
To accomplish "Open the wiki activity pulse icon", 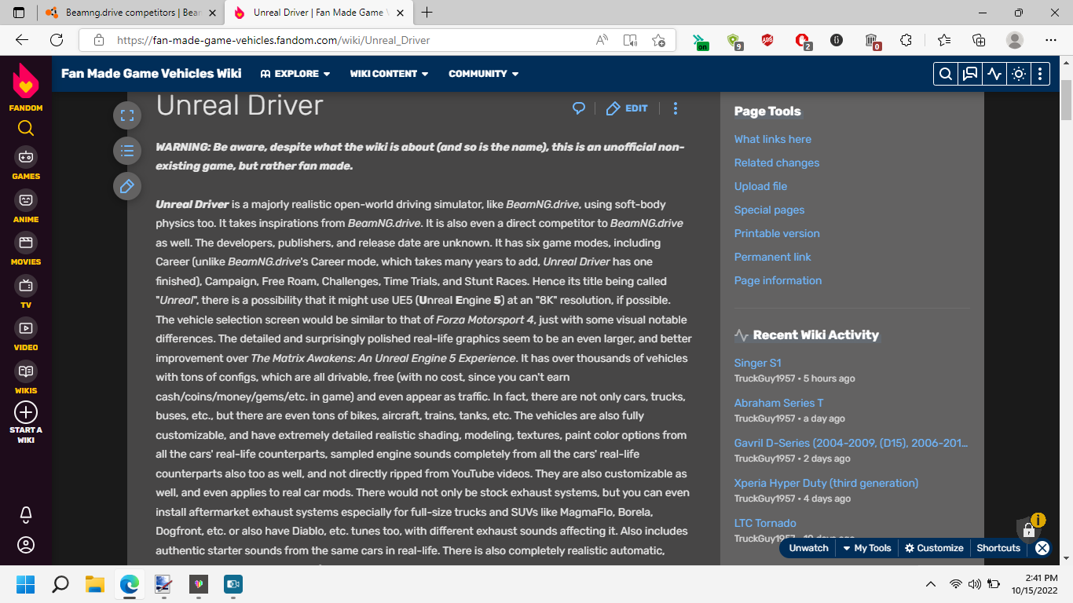I will tap(994, 74).
